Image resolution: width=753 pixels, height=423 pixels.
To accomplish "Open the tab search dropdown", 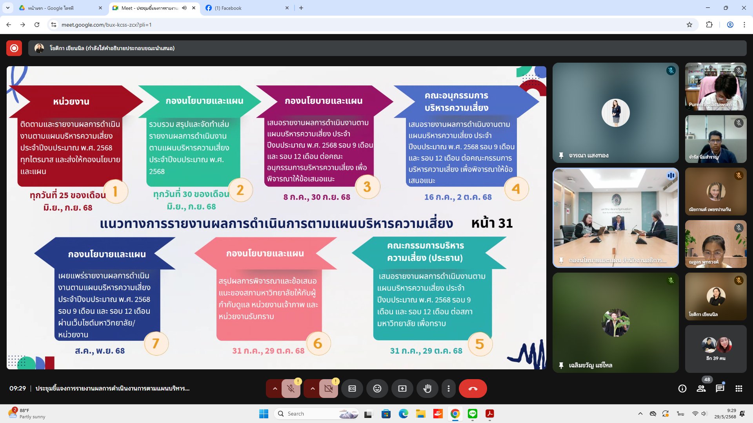I will (8, 8).
